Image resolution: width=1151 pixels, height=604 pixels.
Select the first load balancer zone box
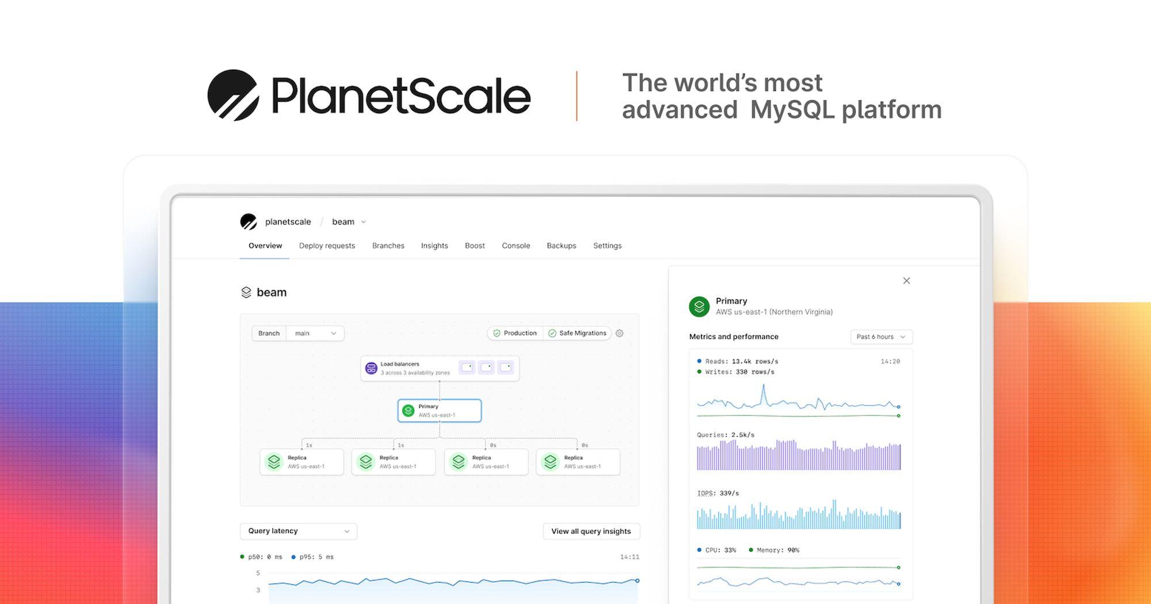pyautogui.click(x=467, y=367)
